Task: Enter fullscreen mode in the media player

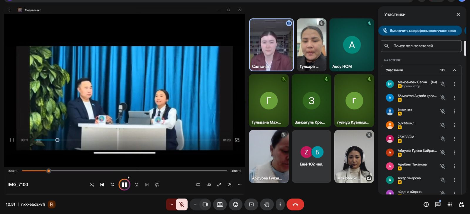Action: click(x=219, y=185)
